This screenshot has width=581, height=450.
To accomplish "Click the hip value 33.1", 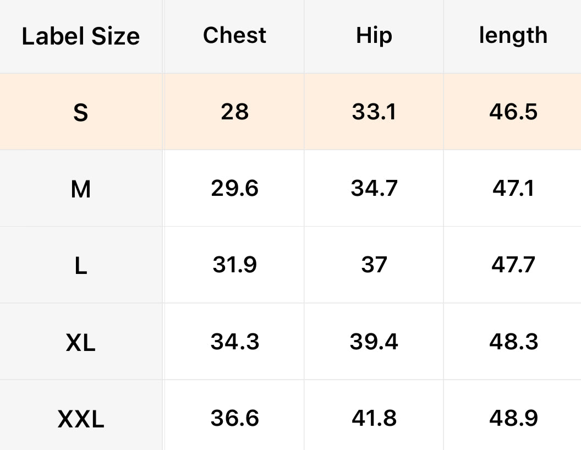I will (x=374, y=112).
